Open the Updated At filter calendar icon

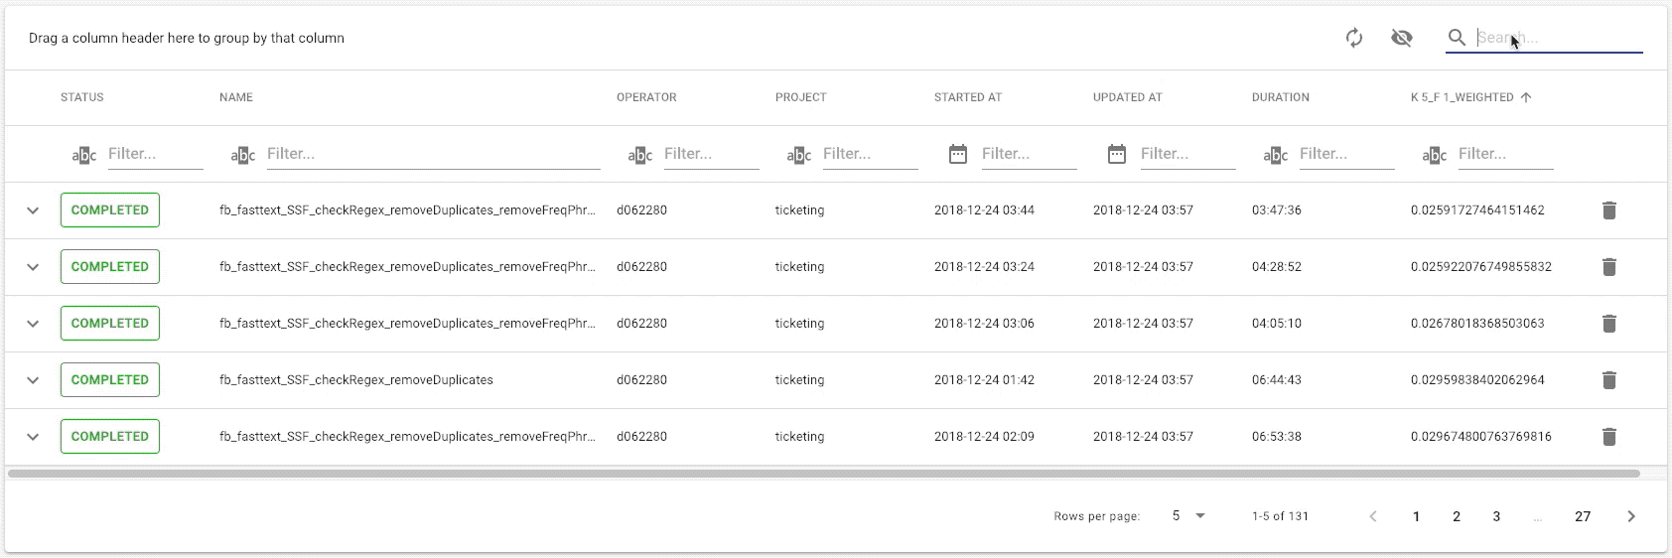tap(1116, 154)
